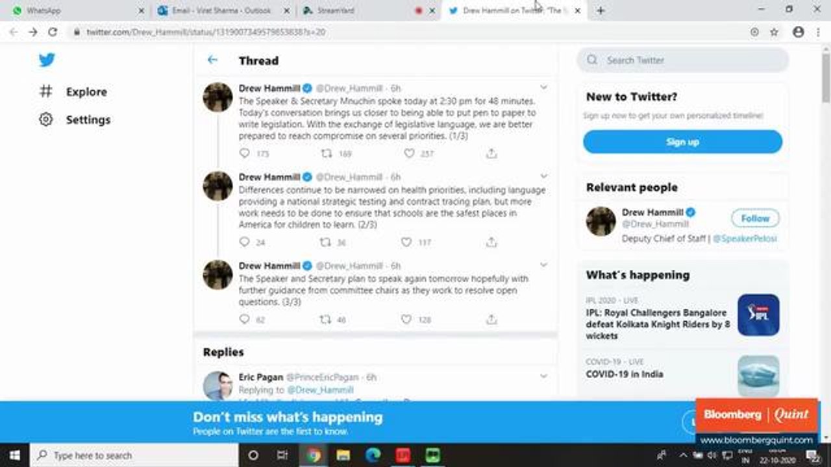Open the notification center icon on taskbar
The height and width of the screenshot is (467, 831).
pos(815,455)
